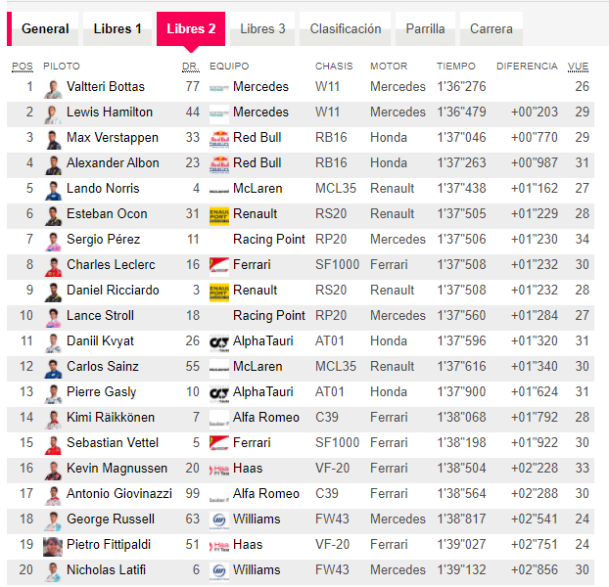This screenshot has width=609, height=587.
Task: Click Lance Stroll driver photo
Action: (x=53, y=318)
